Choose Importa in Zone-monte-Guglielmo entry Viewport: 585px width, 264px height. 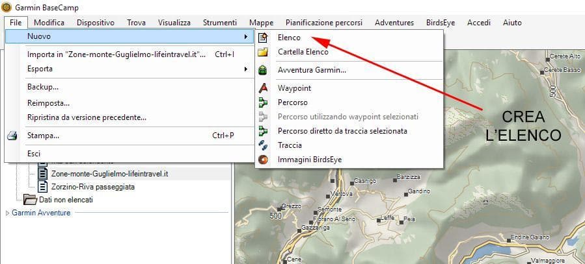click(129, 54)
